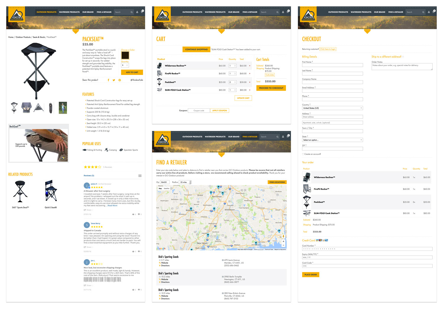Click the user account icon on the checkout page header
443x310 pixels.
click(x=429, y=12)
